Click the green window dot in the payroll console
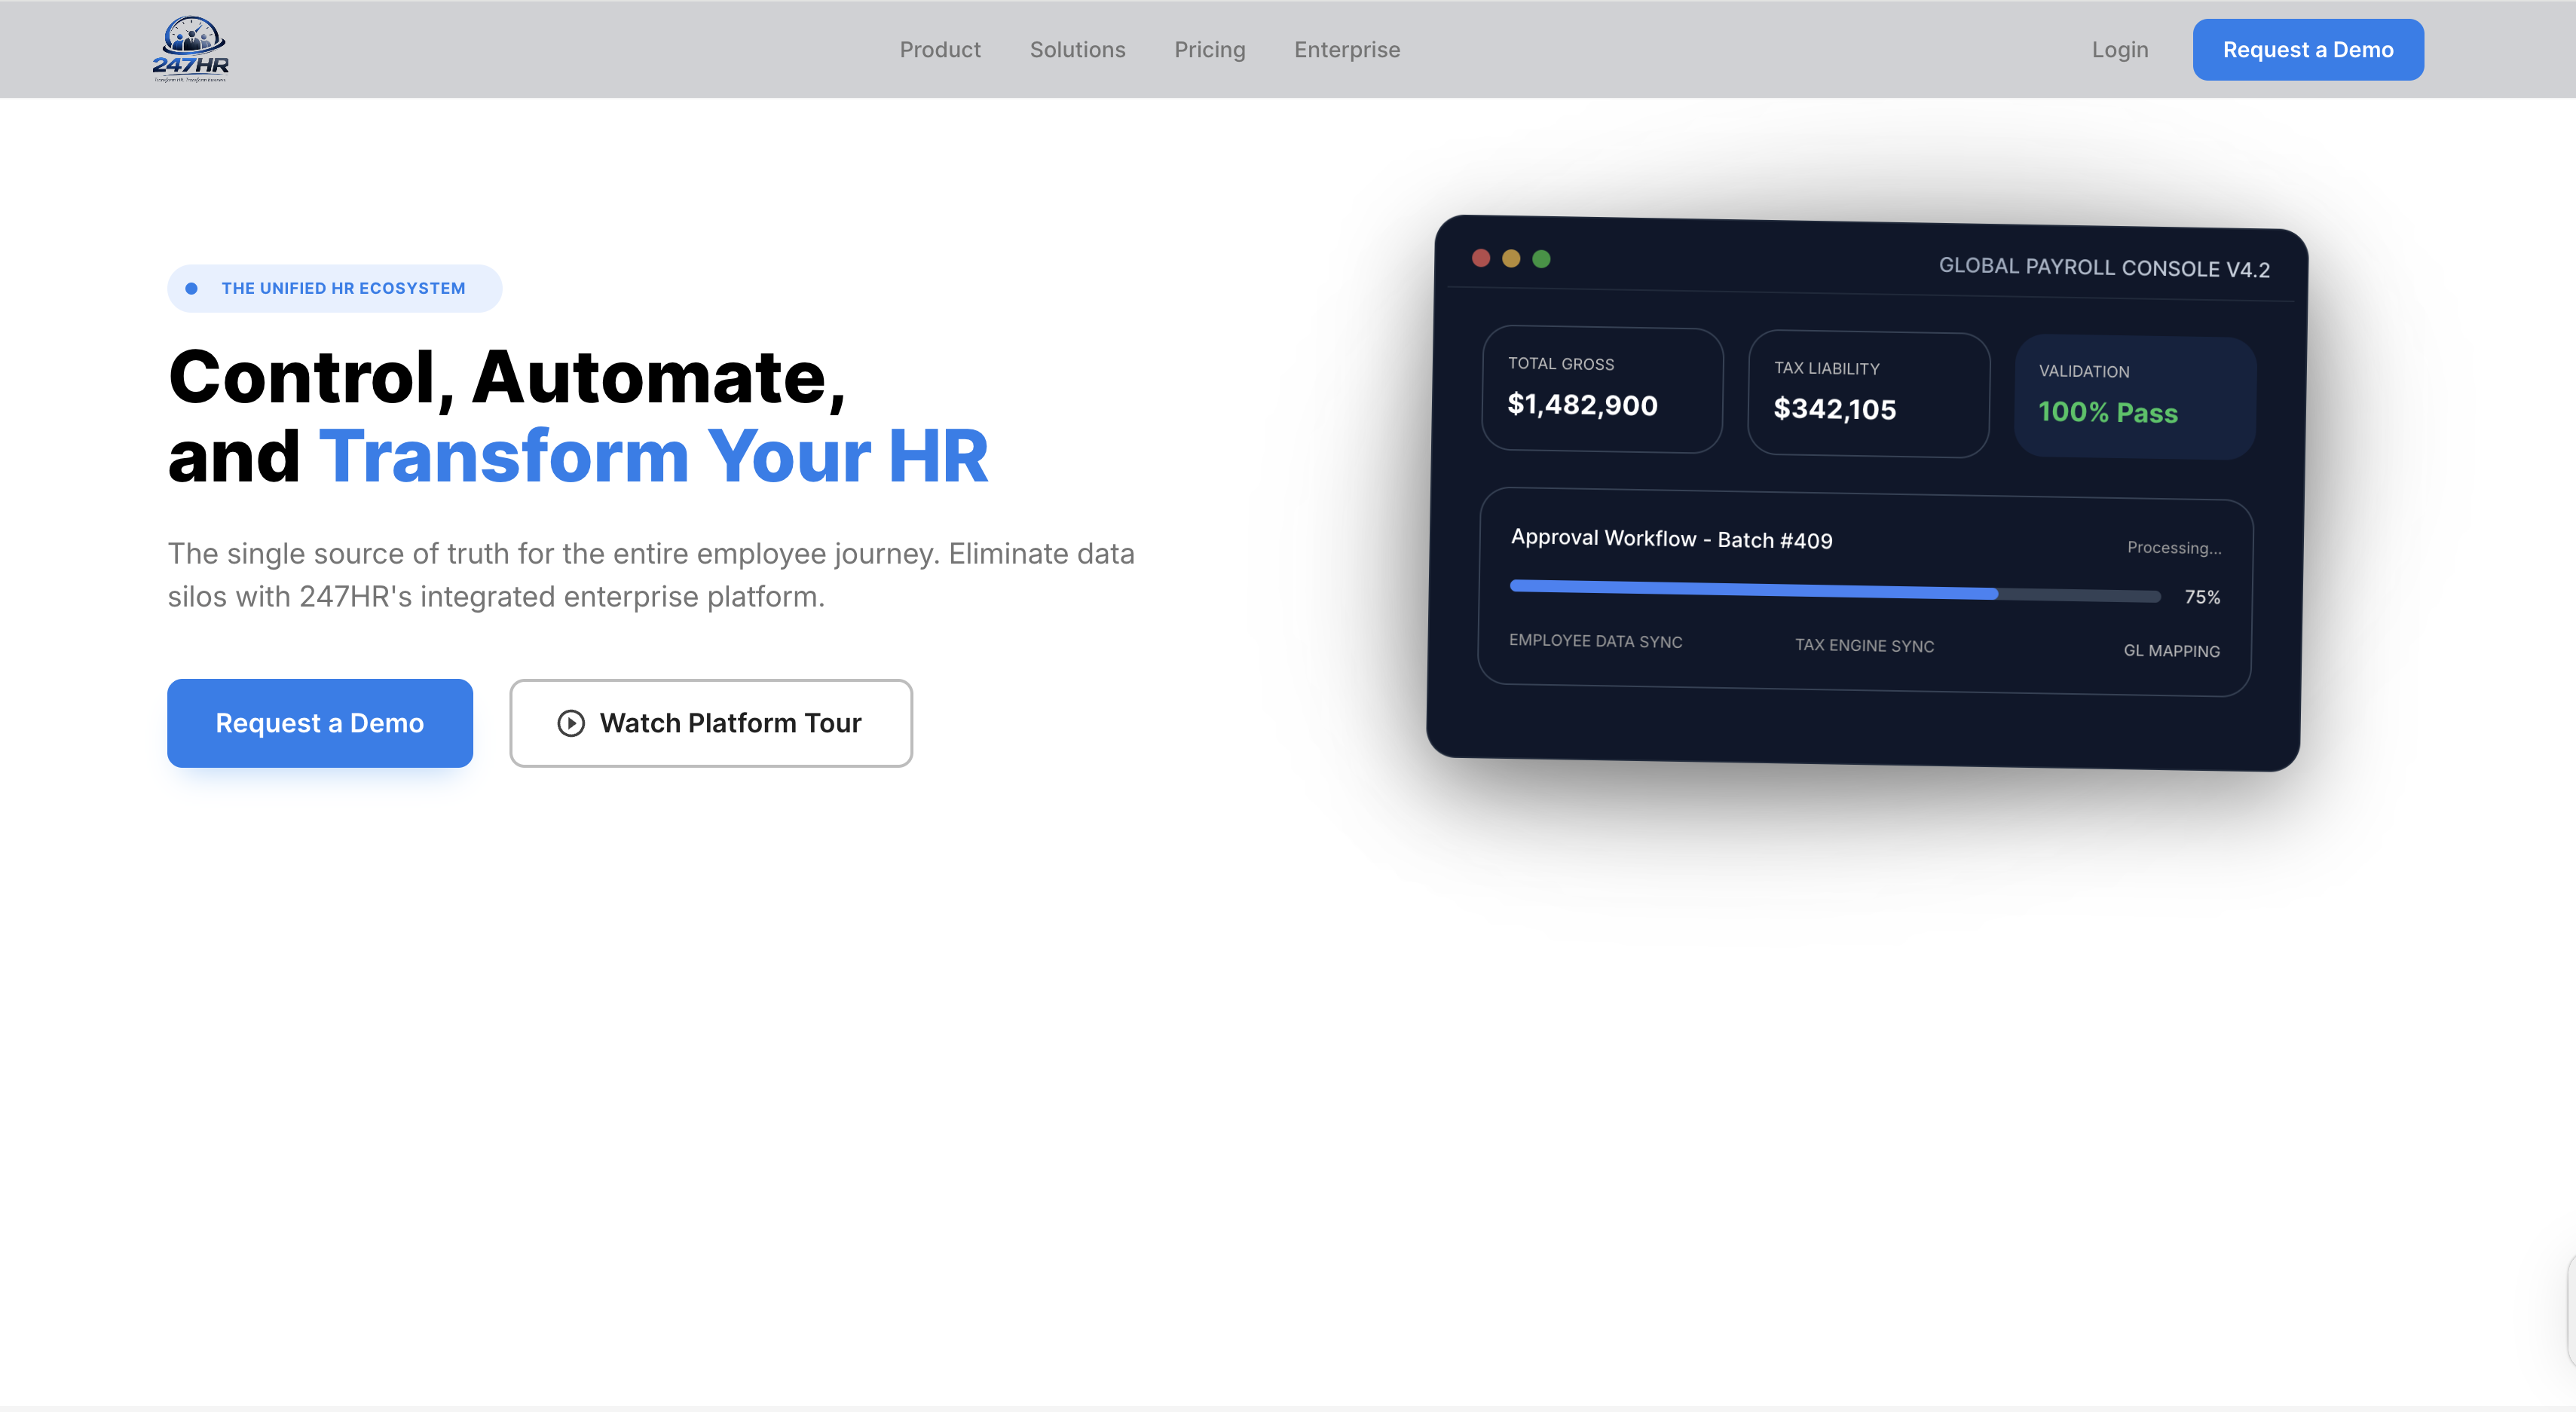This screenshot has height=1412, width=2576. point(1541,259)
